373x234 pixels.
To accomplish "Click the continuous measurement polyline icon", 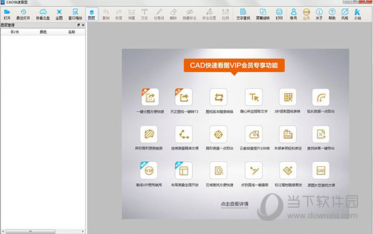I will (x=184, y=134).
